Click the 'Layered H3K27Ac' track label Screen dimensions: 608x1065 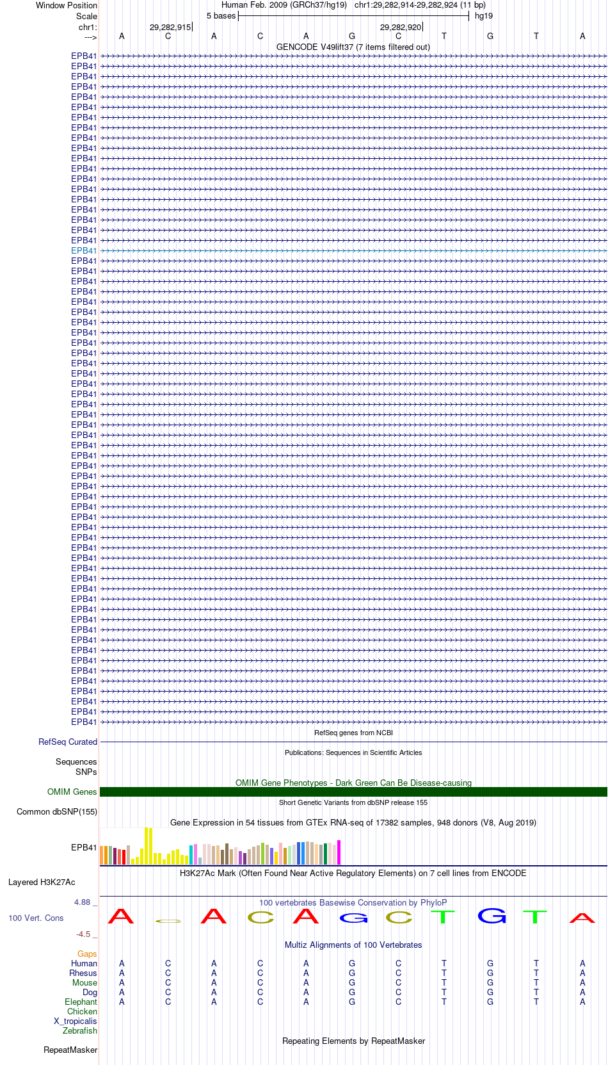click(42, 882)
